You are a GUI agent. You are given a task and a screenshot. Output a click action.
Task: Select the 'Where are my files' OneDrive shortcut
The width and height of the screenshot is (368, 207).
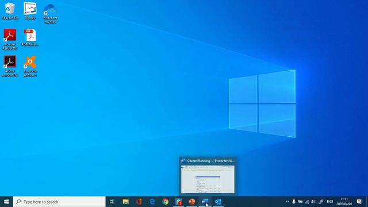tap(50, 13)
